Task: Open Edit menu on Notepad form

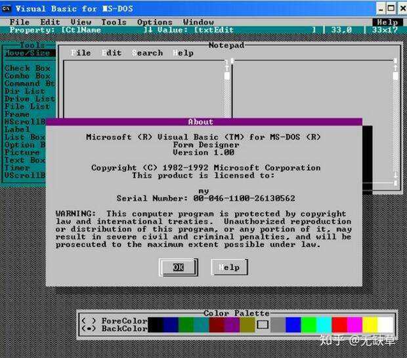Action: 112,53
